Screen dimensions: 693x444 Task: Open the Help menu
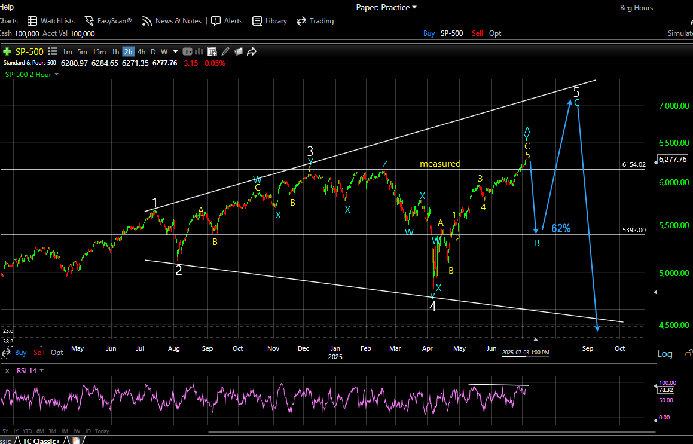[x=7, y=7]
